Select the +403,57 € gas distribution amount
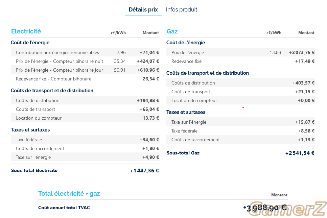This screenshot has width=327, height=218. [x=303, y=83]
